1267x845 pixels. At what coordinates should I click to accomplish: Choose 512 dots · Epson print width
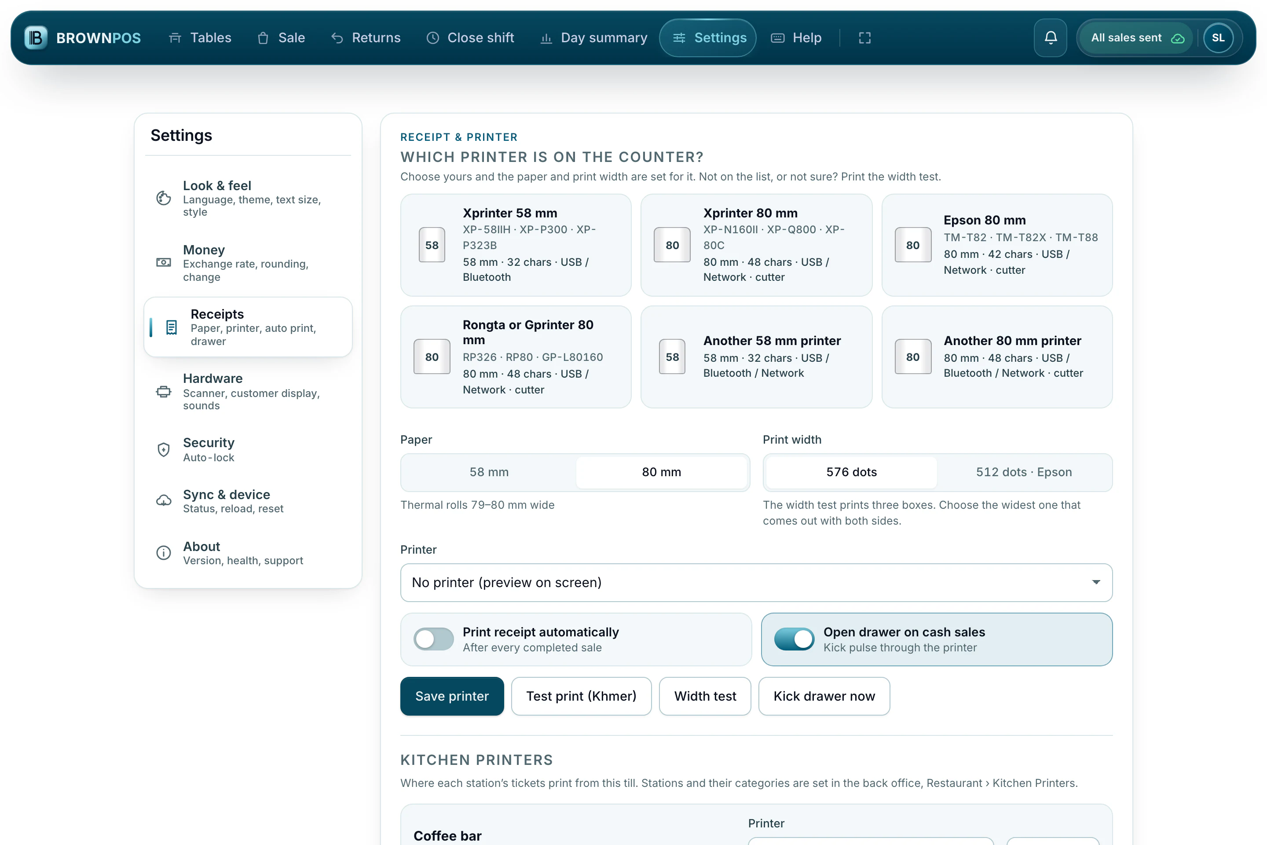1024,472
